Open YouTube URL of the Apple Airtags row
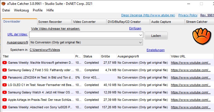The height and width of the screenshot is (112, 214). (191, 100)
